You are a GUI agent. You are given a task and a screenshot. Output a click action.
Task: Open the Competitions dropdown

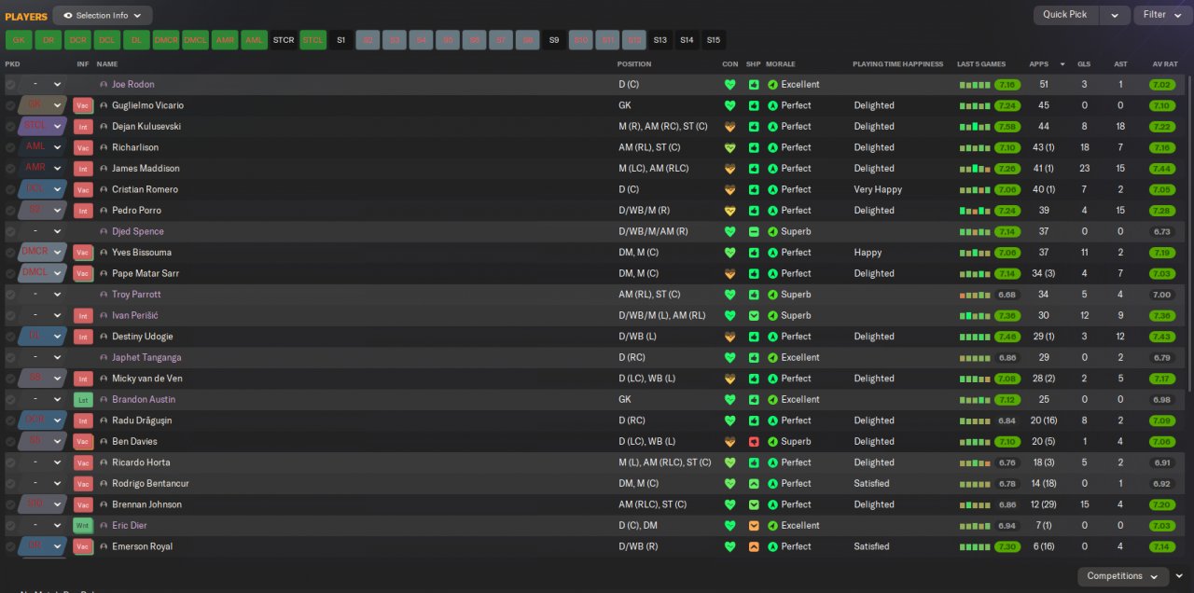(1123, 576)
